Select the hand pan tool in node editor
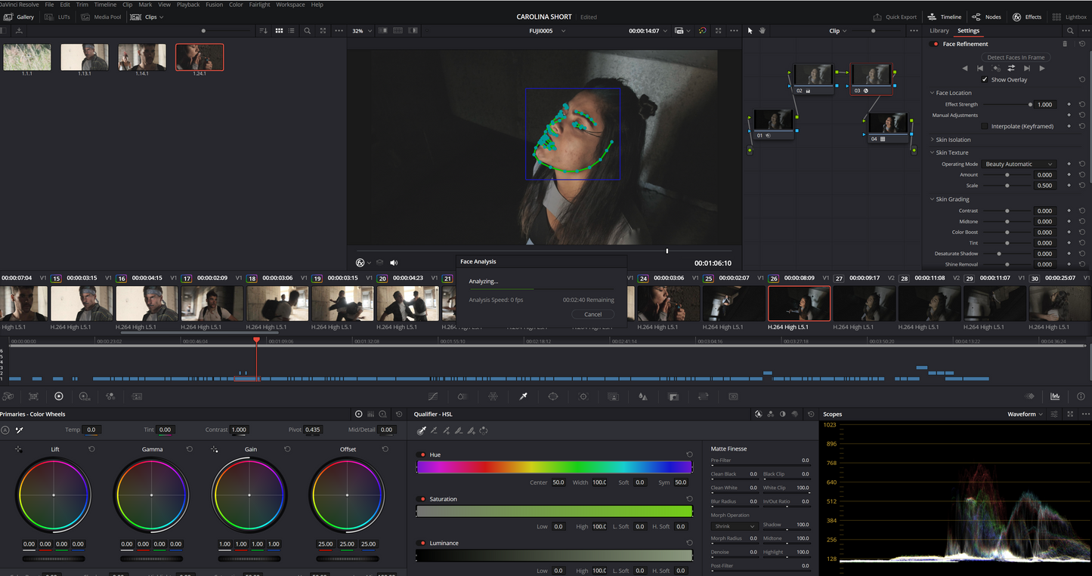 point(763,31)
